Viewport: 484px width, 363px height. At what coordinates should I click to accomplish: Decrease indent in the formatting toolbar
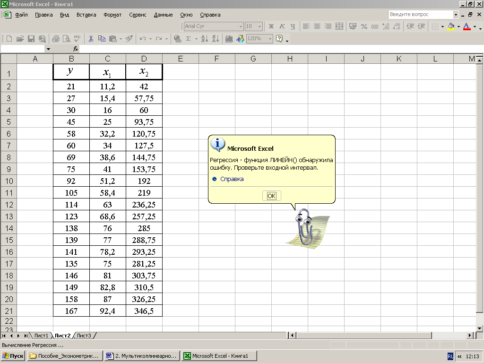tap(410, 26)
